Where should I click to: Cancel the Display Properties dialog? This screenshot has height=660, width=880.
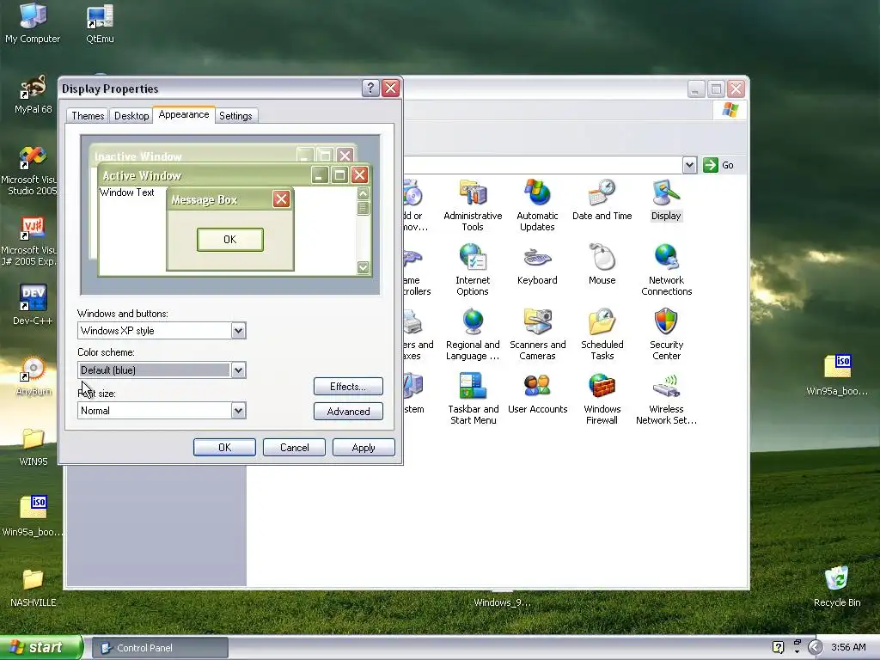pyautogui.click(x=294, y=447)
